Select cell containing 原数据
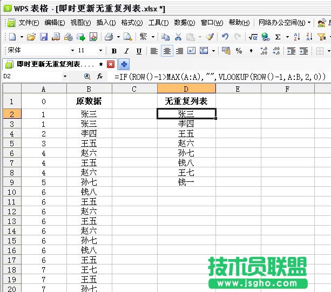This screenshot has height=292, width=331. [89, 101]
